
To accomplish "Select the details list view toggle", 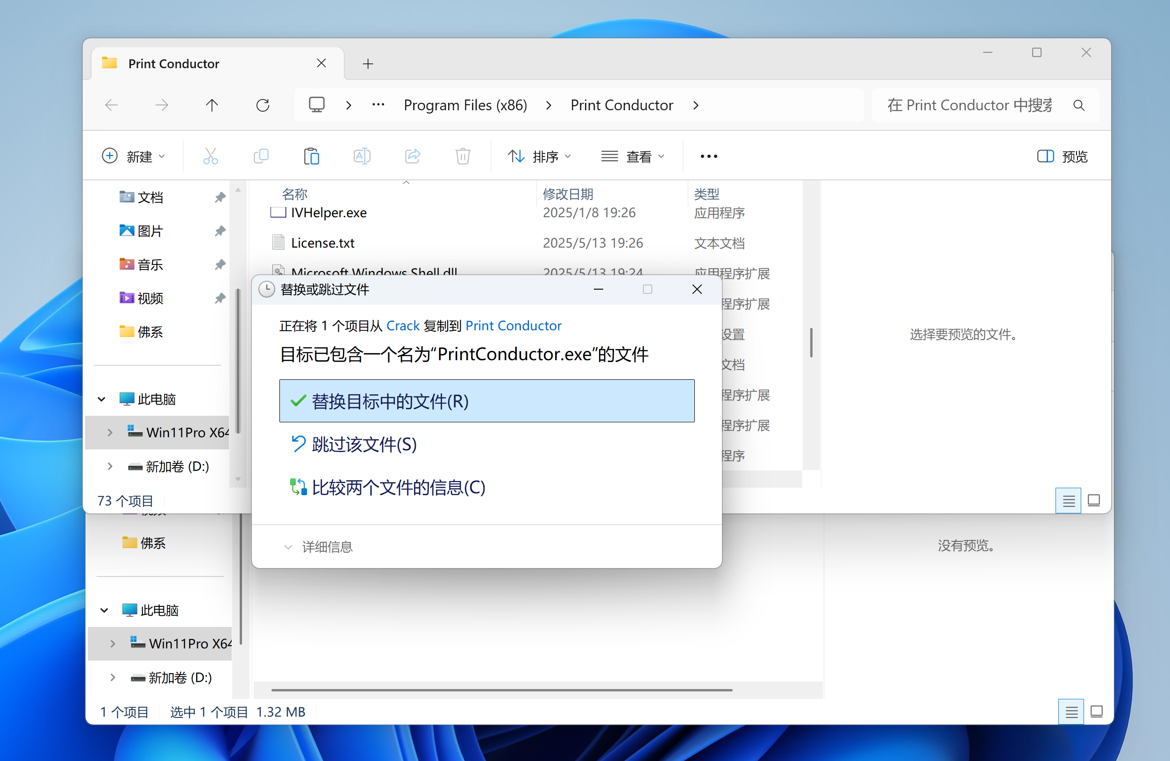I will pyautogui.click(x=1068, y=500).
